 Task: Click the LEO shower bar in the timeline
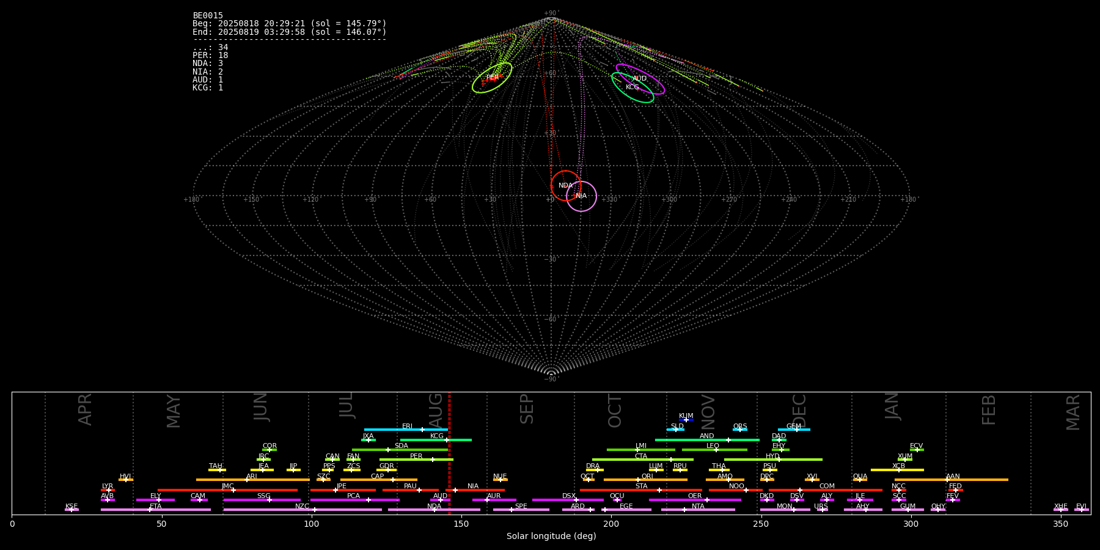pyautogui.click(x=714, y=450)
